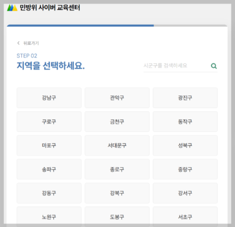Select the 강북구 region
Image resolution: width=235 pixels, height=227 pixels.
tap(117, 193)
